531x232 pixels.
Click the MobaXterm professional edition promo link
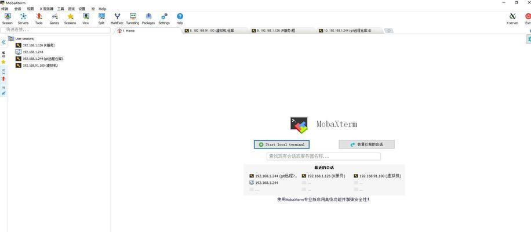tap(323, 200)
